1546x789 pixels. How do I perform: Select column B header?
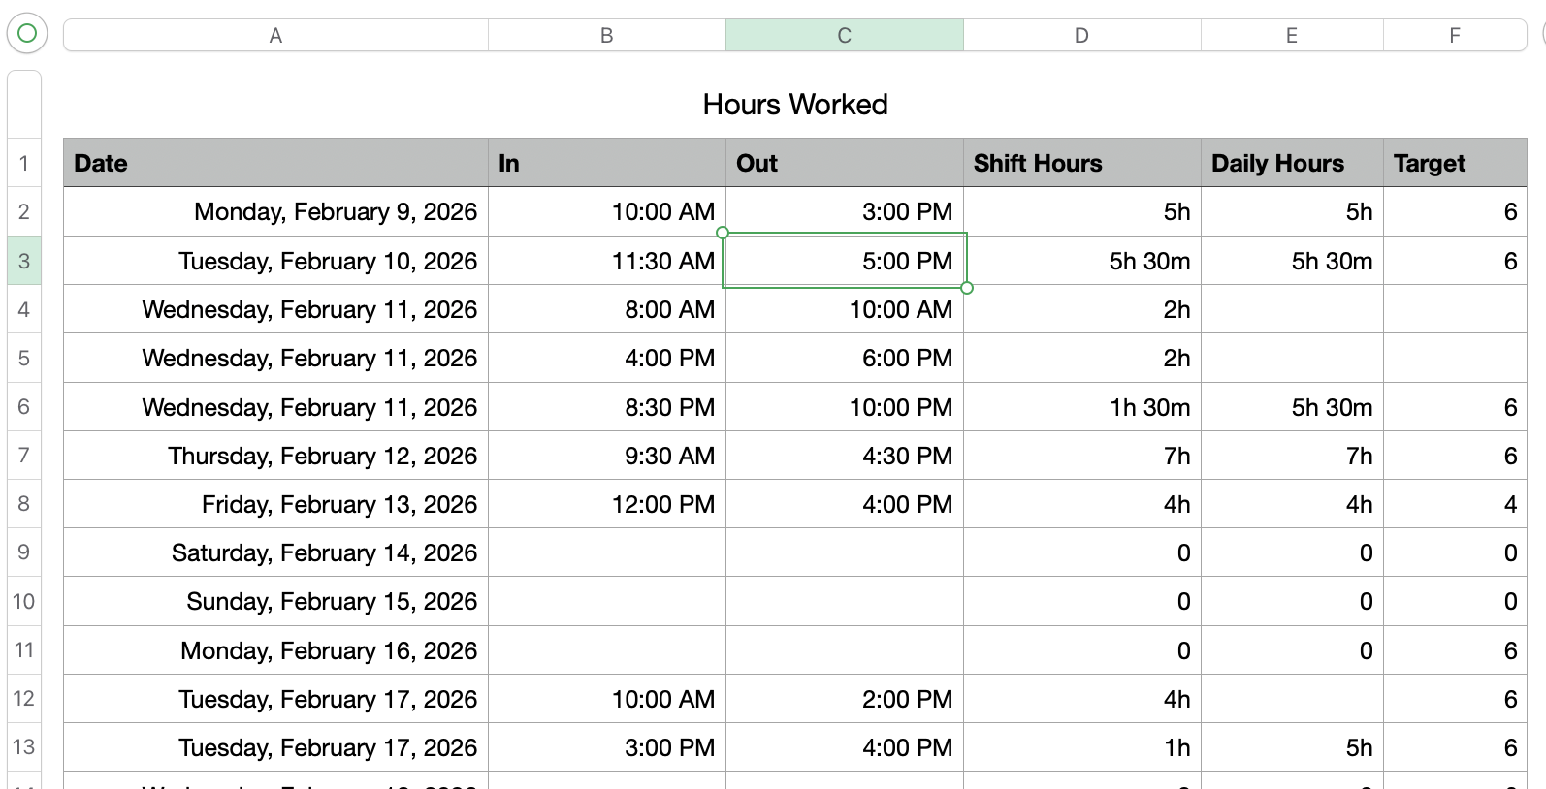coord(606,36)
